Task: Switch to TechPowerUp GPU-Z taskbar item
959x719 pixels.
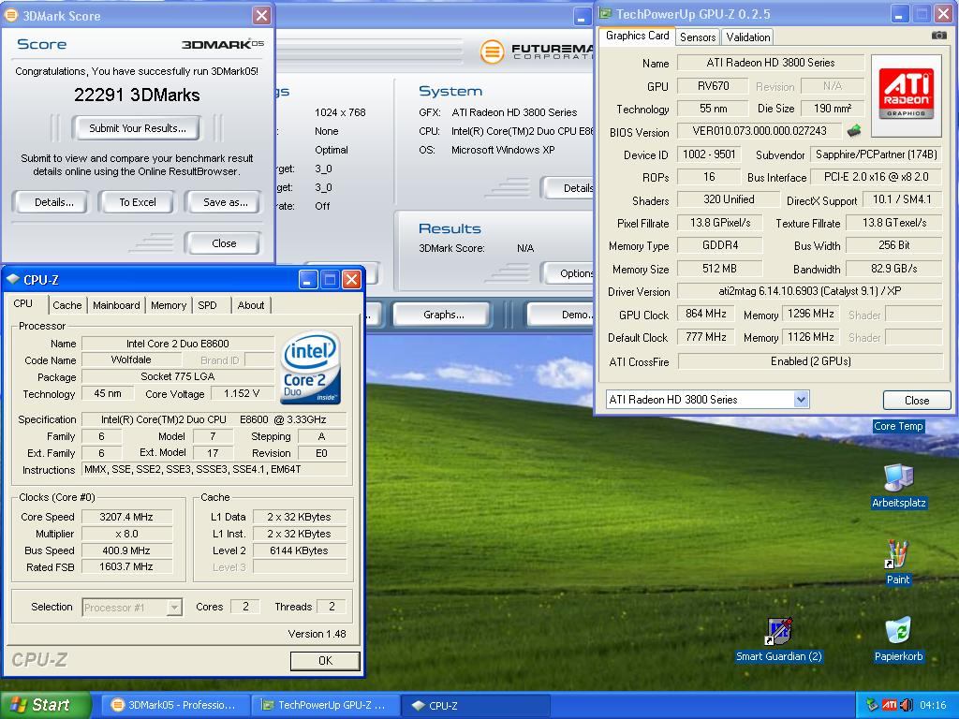Action: (x=325, y=705)
